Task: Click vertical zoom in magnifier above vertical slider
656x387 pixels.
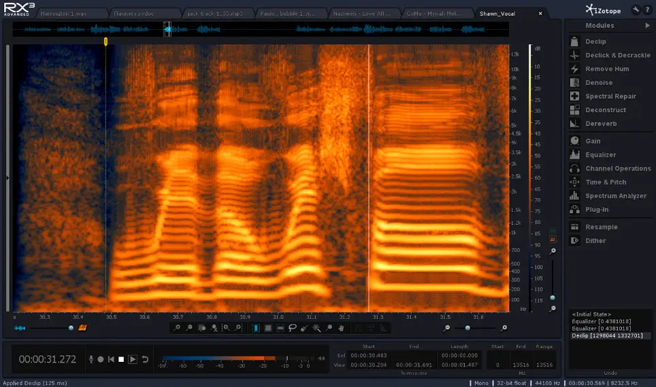Action: point(553,251)
